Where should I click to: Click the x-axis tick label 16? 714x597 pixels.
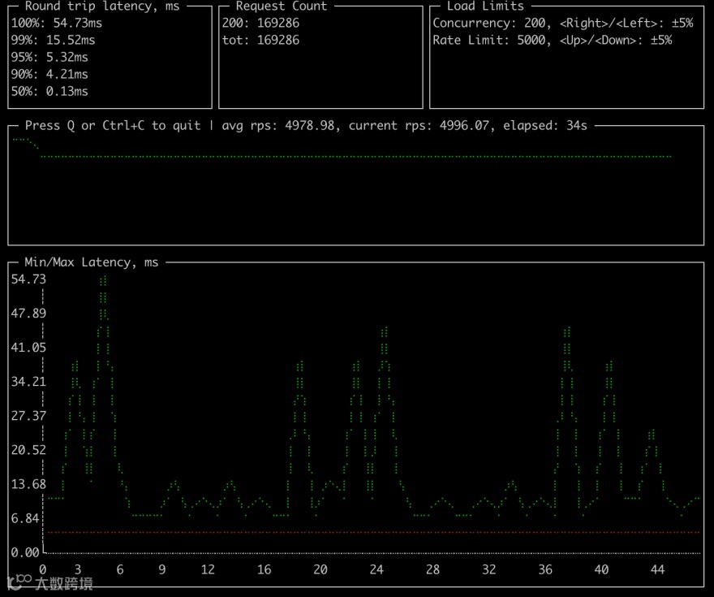[265, 569]
